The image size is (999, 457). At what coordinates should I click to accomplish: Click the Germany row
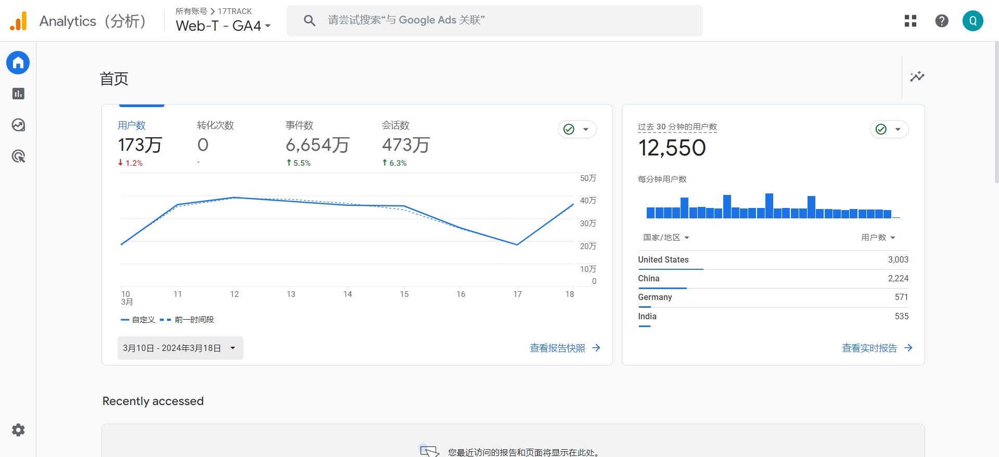pos(773,297)
